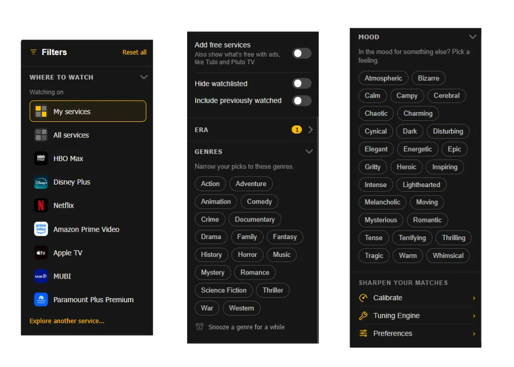Open Calibrate with its right arrow
Viewport: 514px width, 367px height.
(474, 298)
